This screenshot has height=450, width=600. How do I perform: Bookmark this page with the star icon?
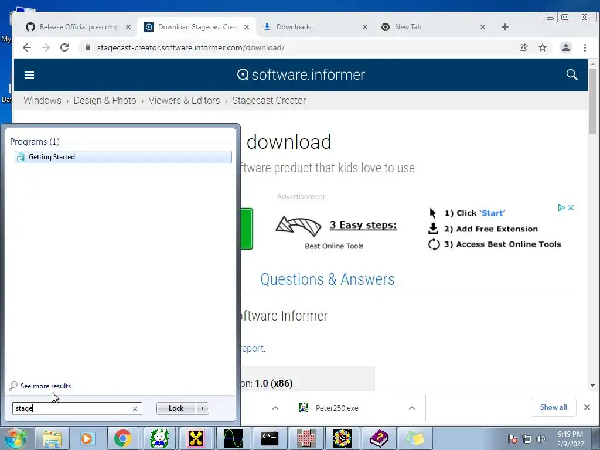[543, 47]
